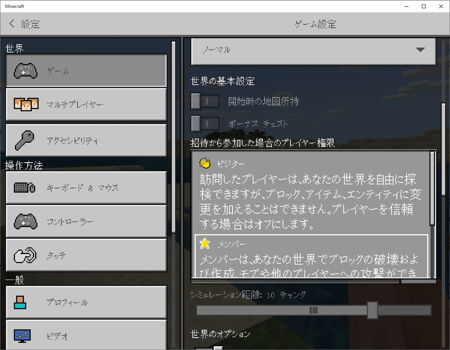Open the ノーマル difficulty dropdown

point(313,50)
